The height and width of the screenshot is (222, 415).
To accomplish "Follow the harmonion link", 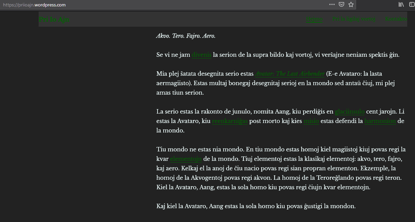I will pyautogui.click(x=380, y=121).
